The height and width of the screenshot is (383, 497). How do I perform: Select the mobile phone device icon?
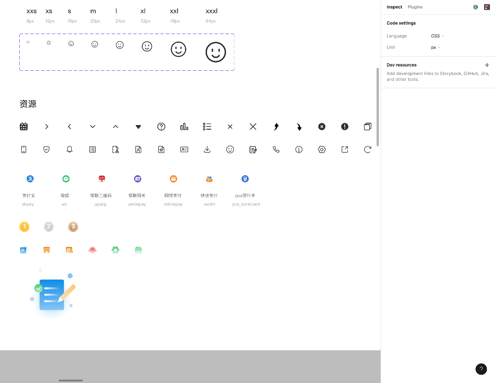click(x=24, y=149)
